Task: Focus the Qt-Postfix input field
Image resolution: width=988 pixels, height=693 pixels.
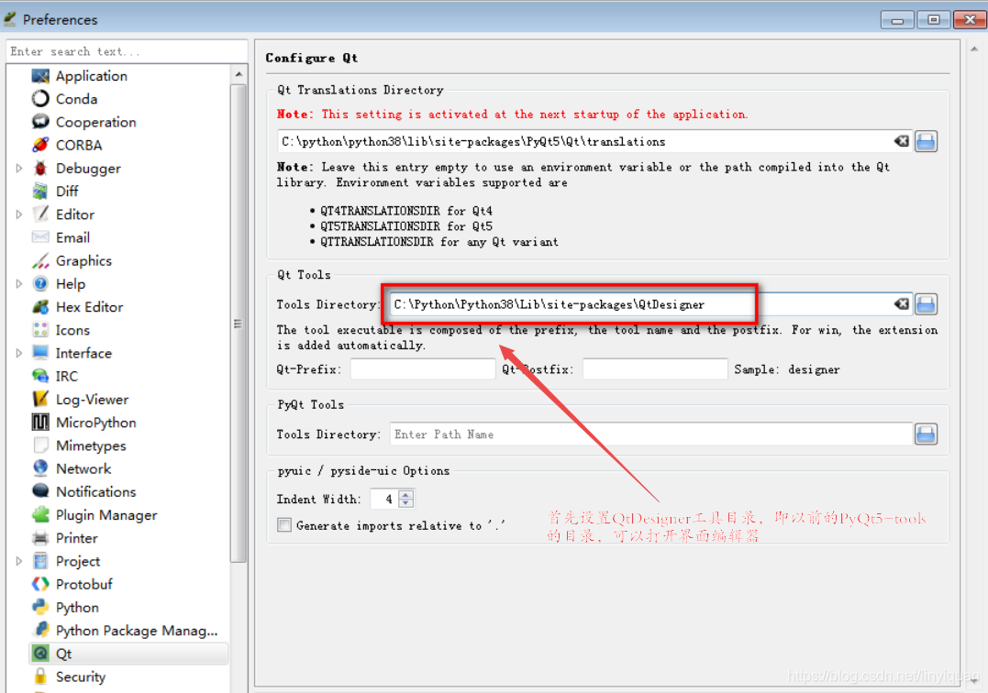Action: [655, 369]
